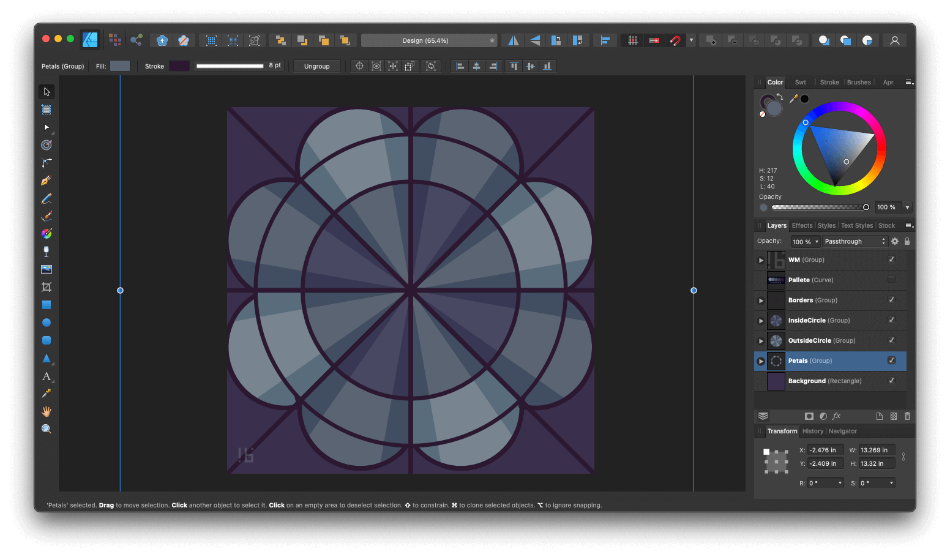
Task: Activate the Ellipse tool
Action: coord(46,322)
